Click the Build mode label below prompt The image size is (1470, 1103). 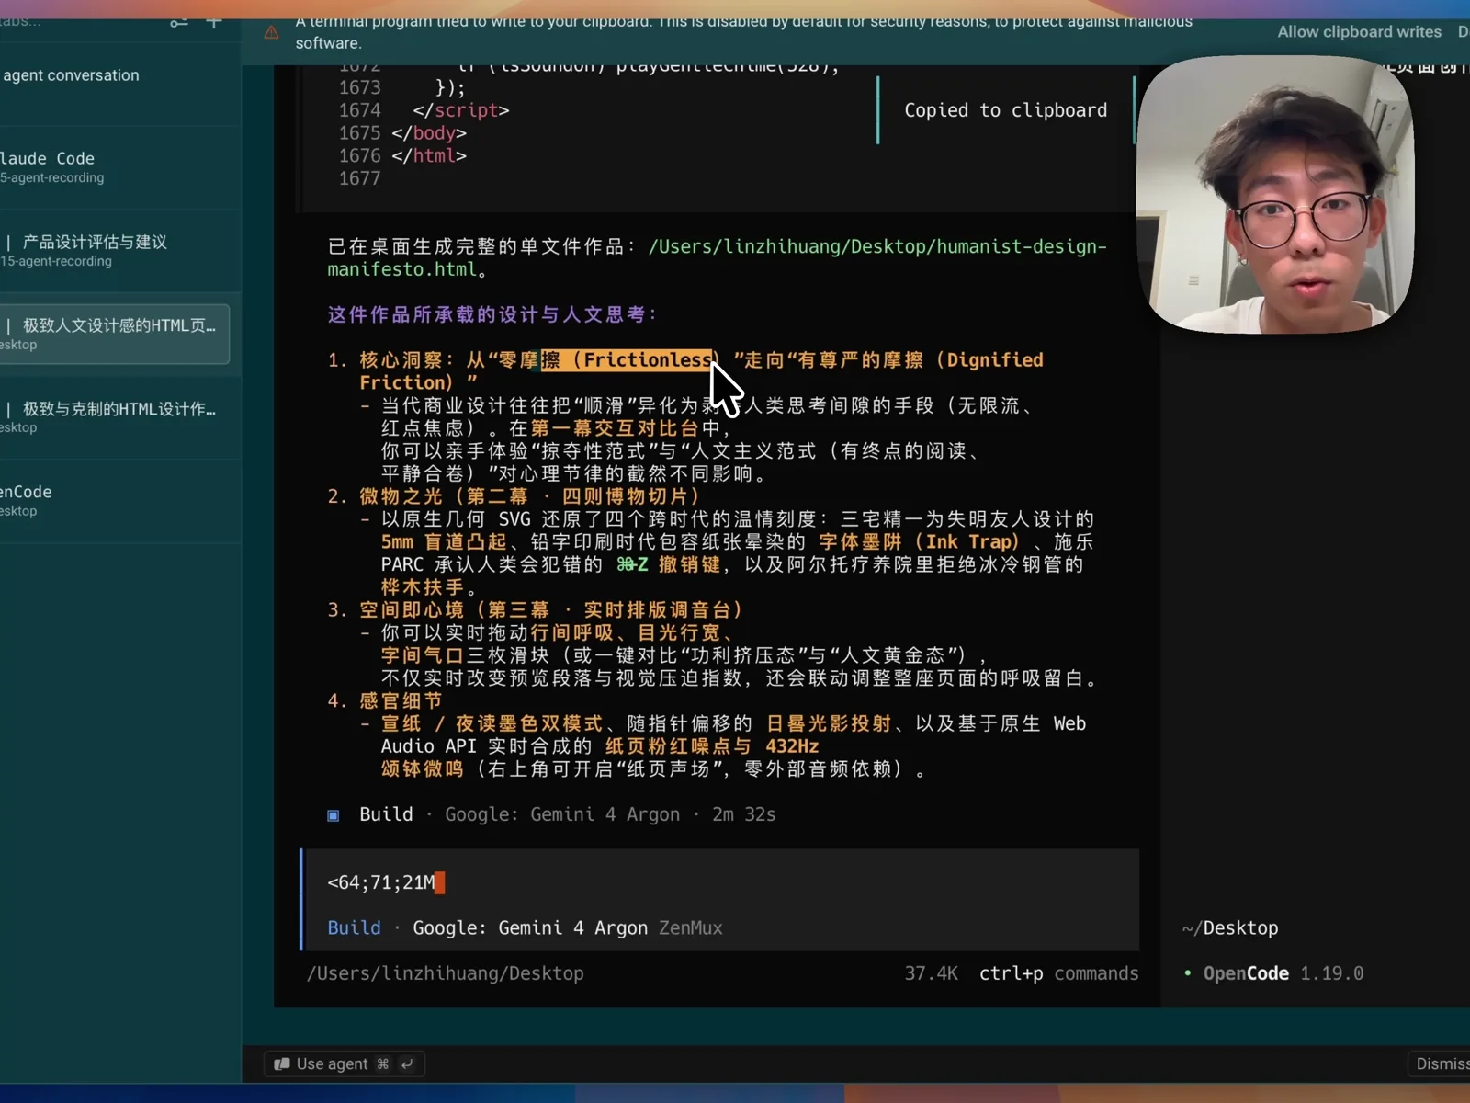pos(354,927)
